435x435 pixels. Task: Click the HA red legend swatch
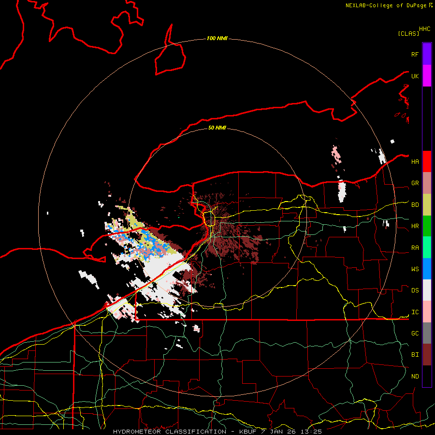point(427,161)
